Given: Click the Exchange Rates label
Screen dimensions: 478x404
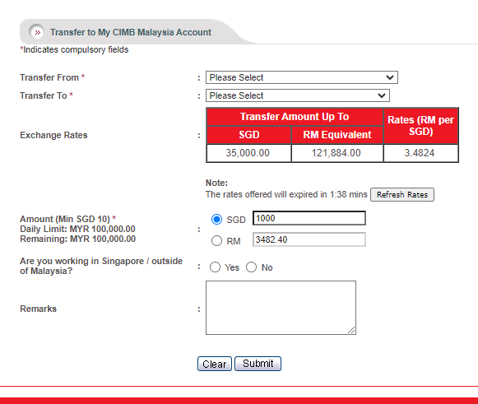Looking at the screenshot, I should [x=53, y=135].
